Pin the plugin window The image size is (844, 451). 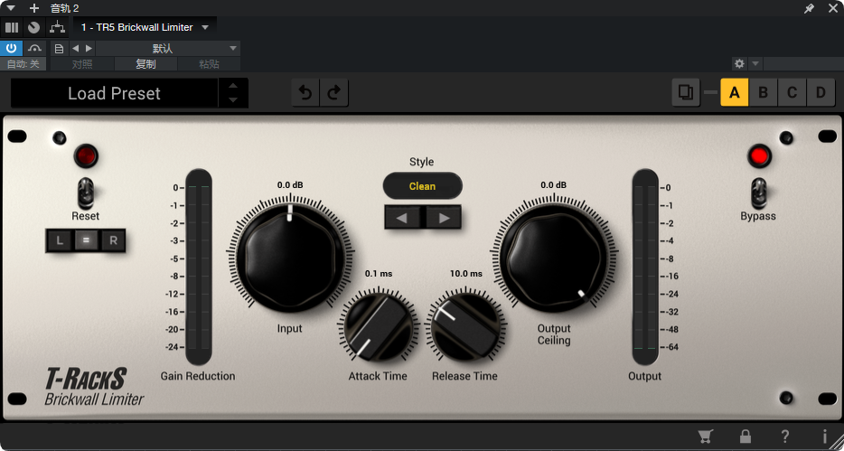click(809, 9)
